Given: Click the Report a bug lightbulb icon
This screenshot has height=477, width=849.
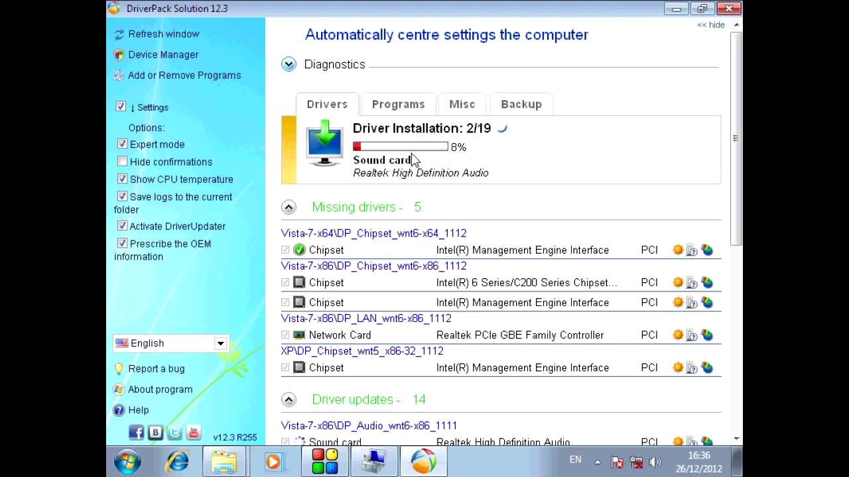Looking at the screenshot, I should (x=119, y=369).
